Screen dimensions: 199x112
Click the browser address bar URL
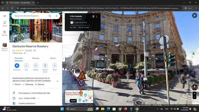click(100, 8)
